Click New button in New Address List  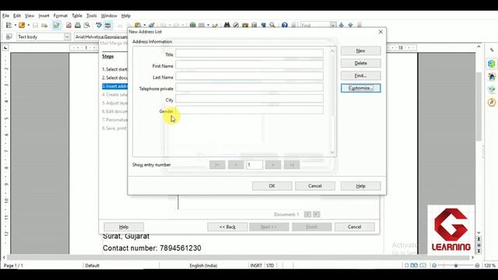click(x=360, y=51)
